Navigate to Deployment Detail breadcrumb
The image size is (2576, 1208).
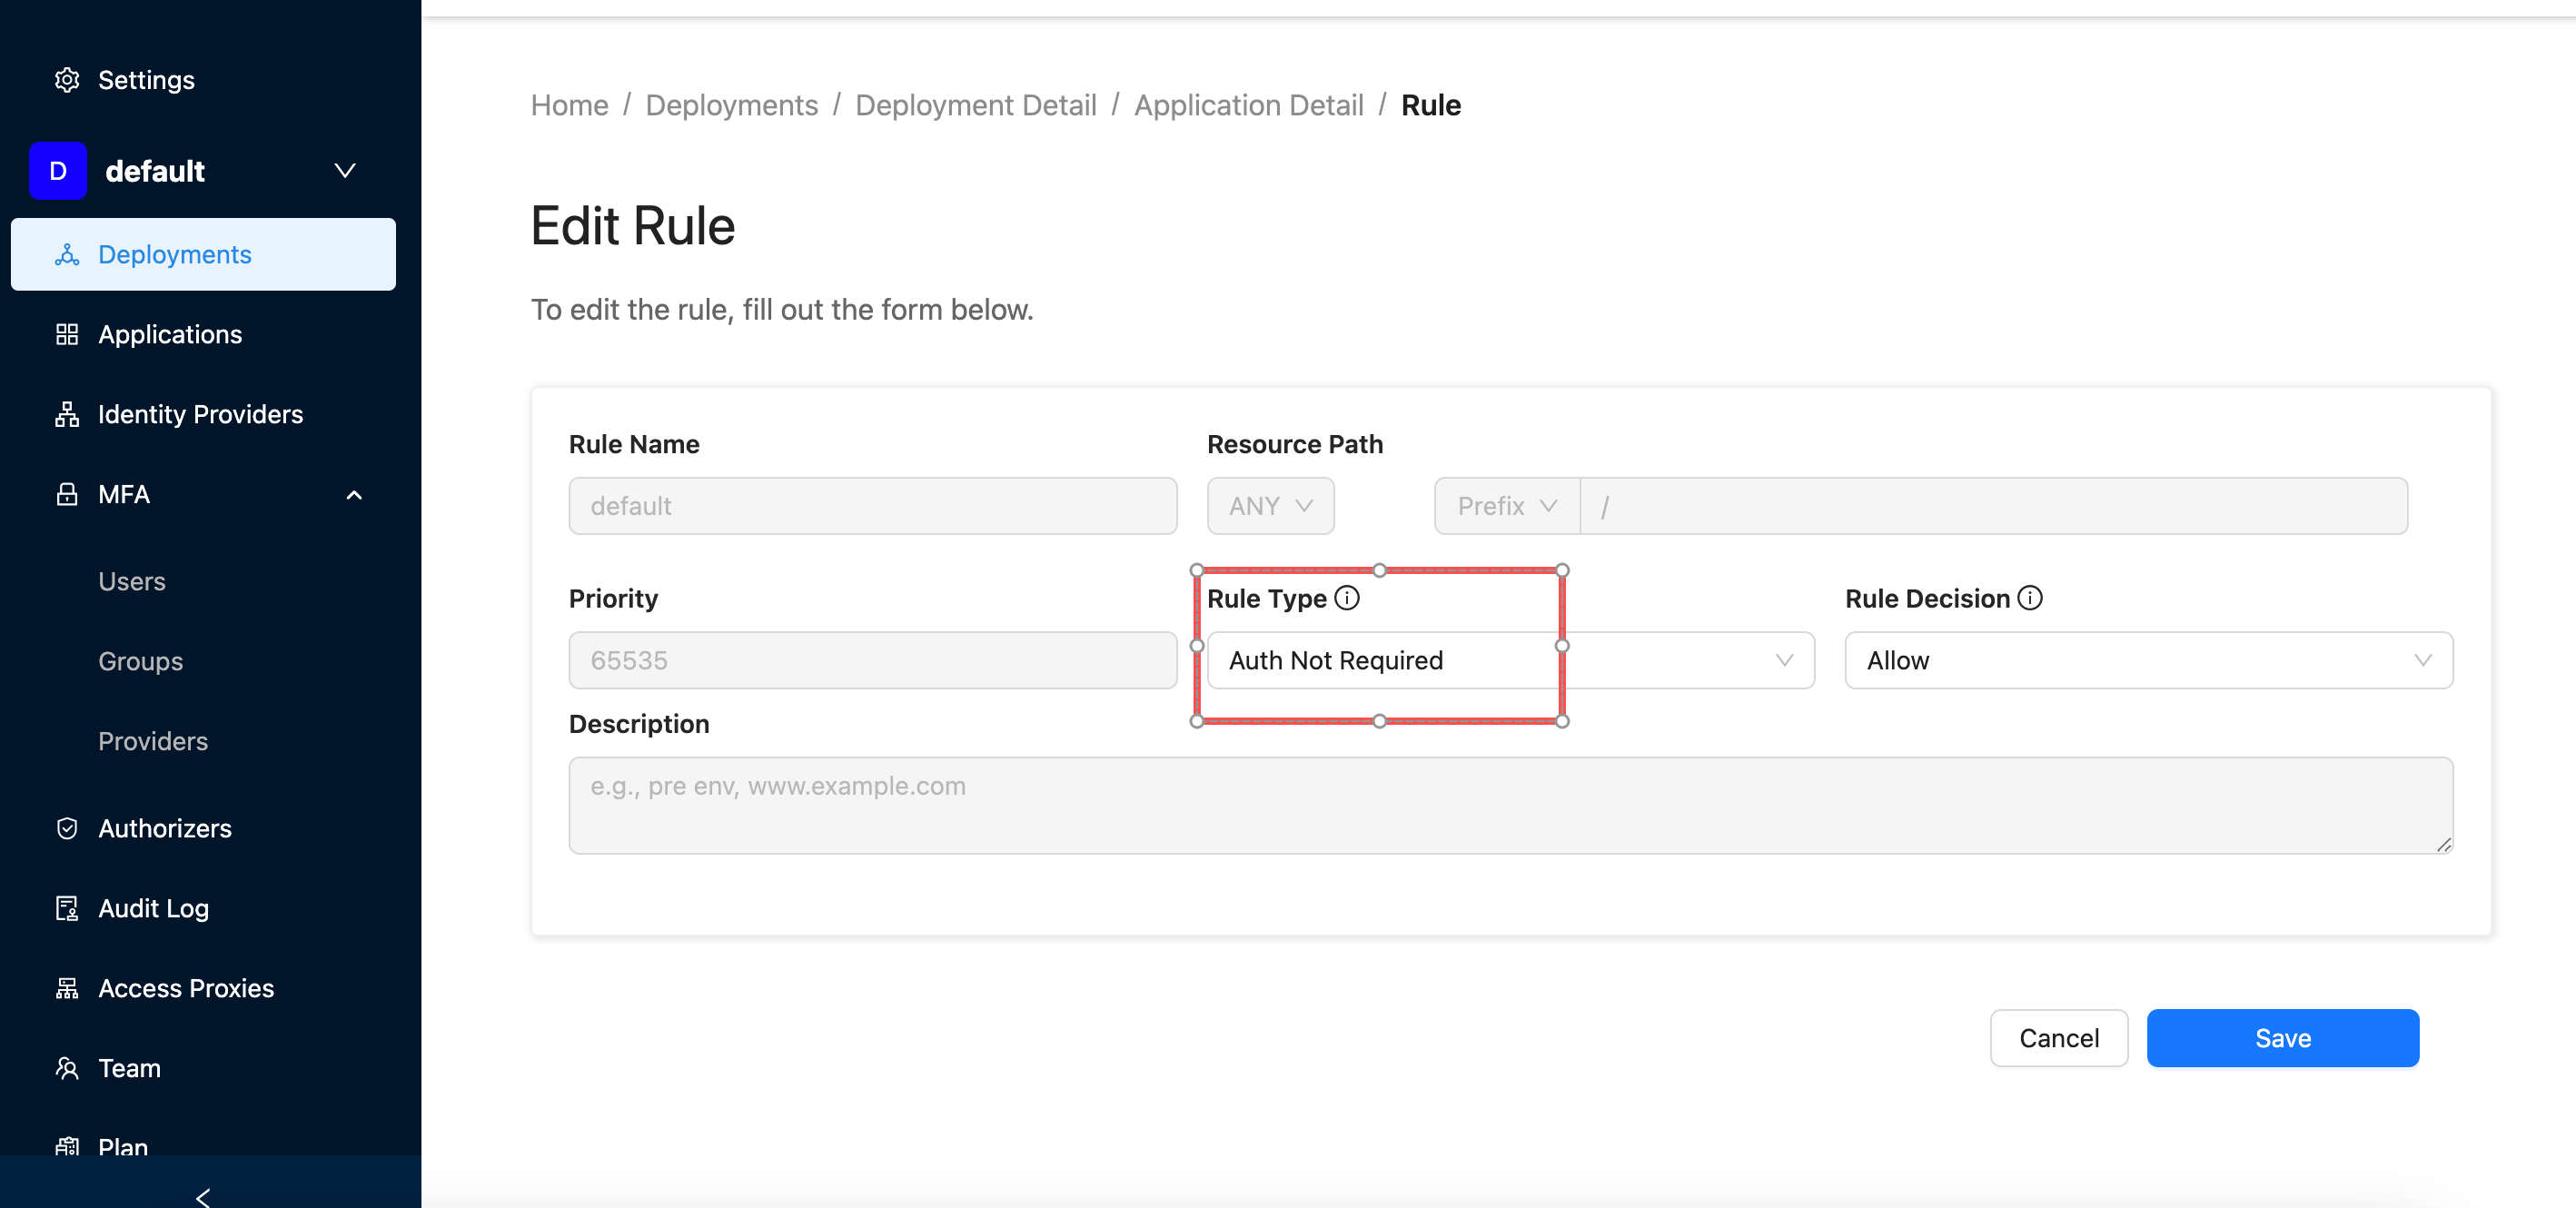coord(975,105)
